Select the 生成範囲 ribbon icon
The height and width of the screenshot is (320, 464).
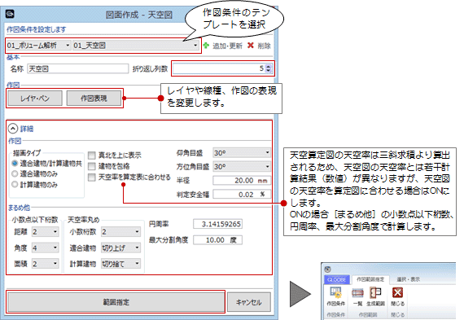375,293
